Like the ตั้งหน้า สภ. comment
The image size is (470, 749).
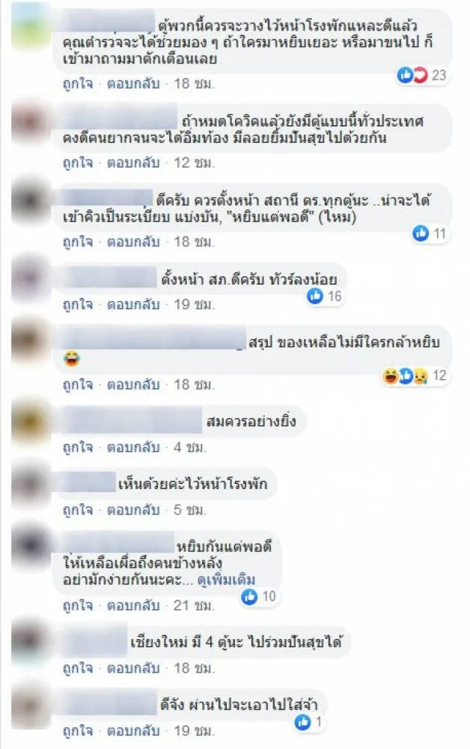point(78,304)
